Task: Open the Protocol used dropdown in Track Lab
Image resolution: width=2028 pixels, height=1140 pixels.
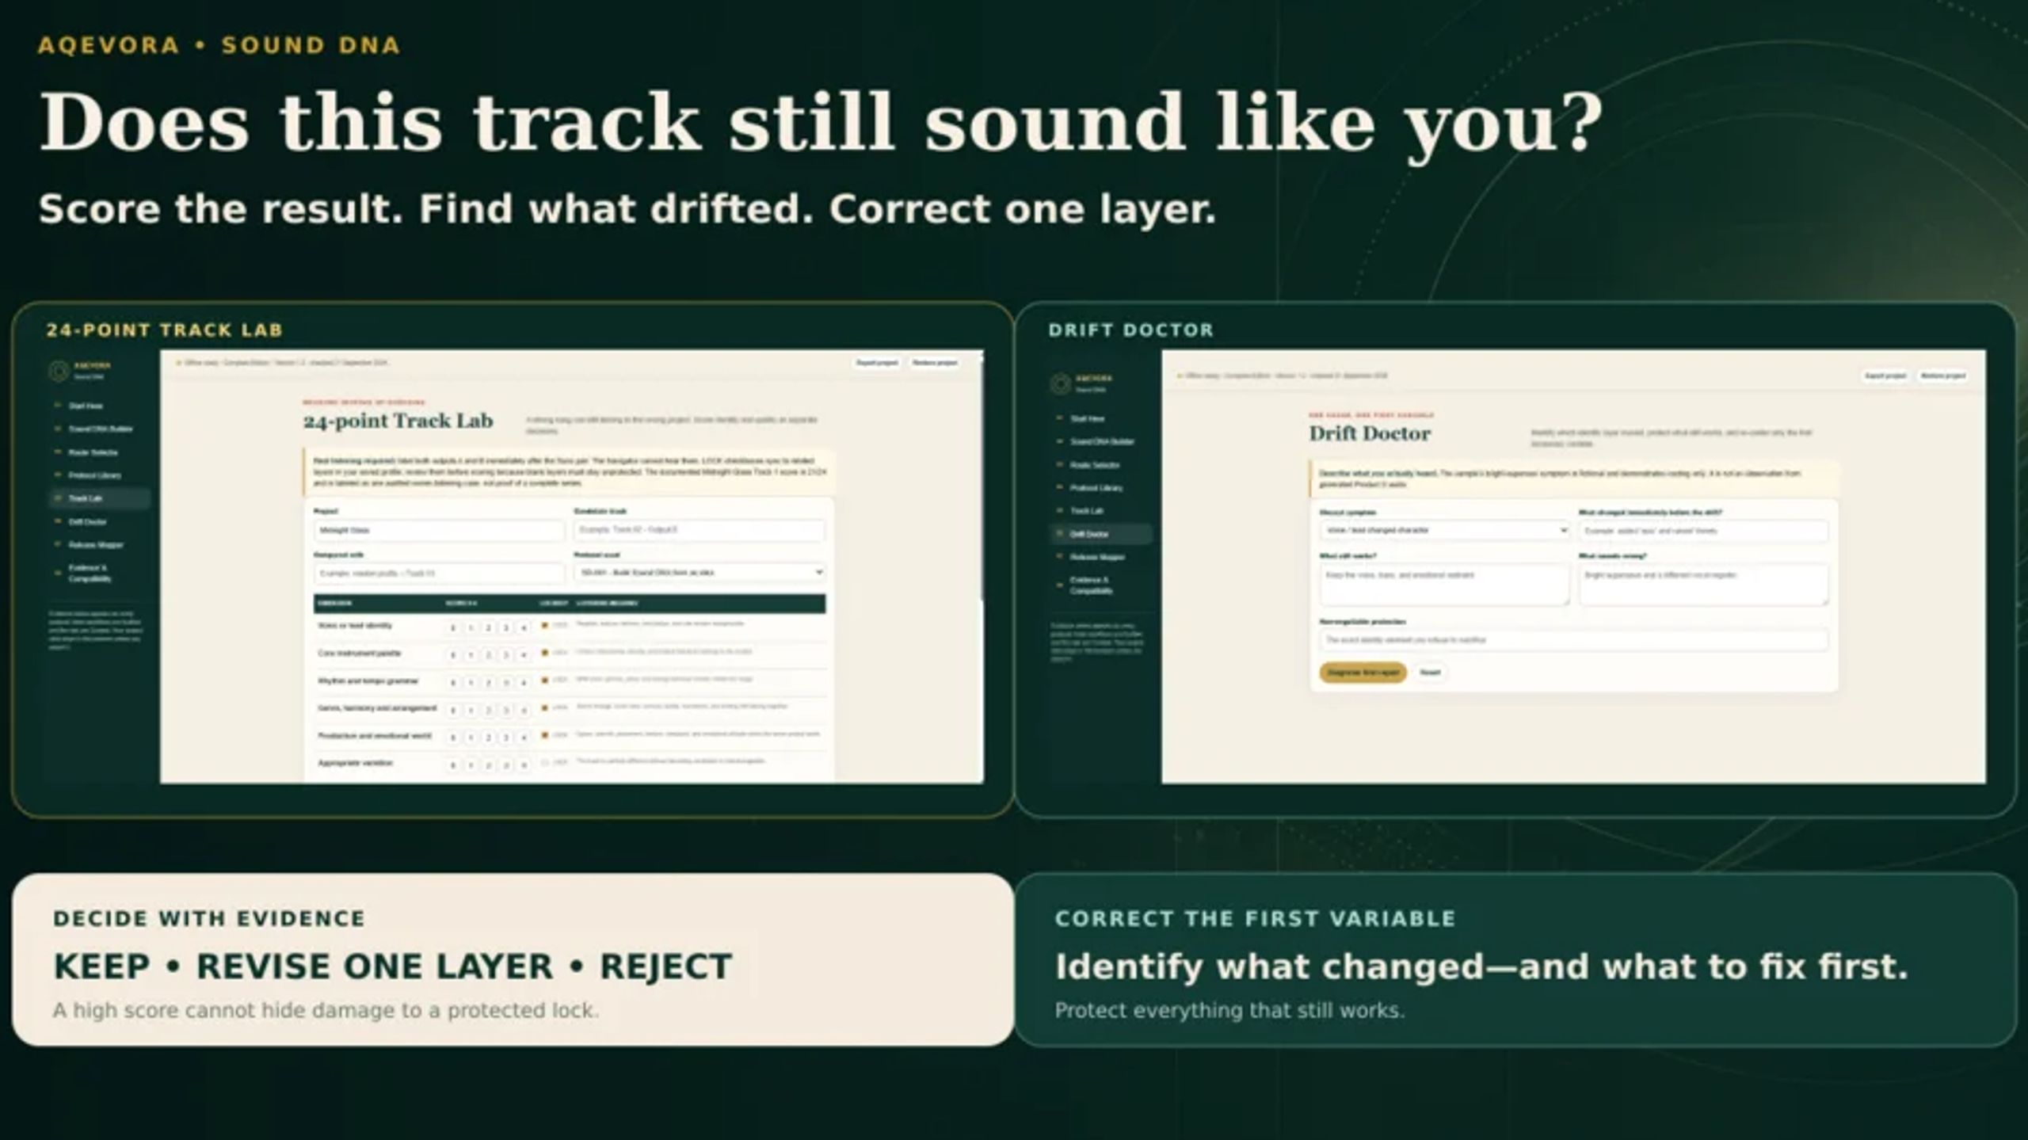Action: pos(700,572)
